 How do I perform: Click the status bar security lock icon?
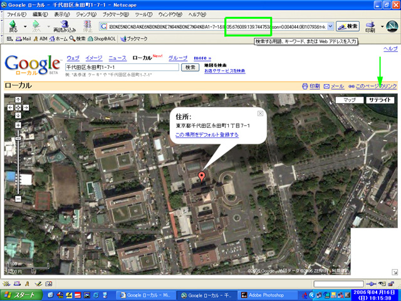point(391,283)
